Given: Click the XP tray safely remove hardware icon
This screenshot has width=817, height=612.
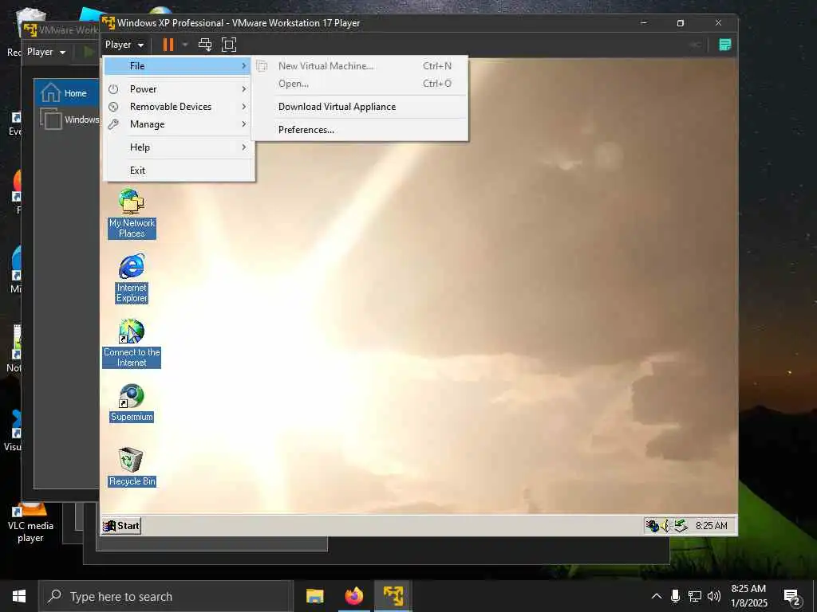Looking at the screenshot, I should [681, 526].
